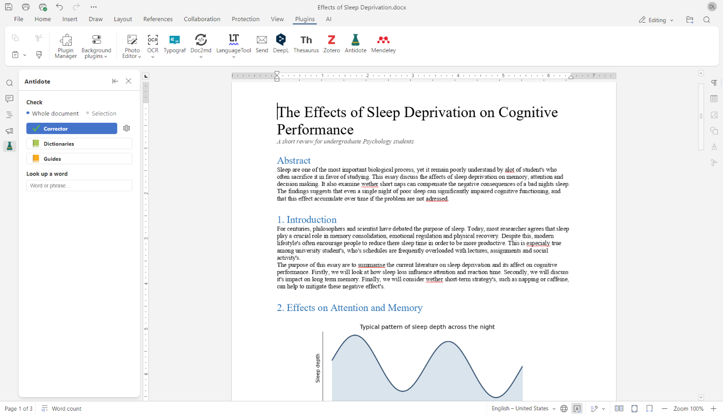Screen dimensions: 723x415
Task: Open the Send mail plugin
Action: pyautogui.click(x=262, y=44)
